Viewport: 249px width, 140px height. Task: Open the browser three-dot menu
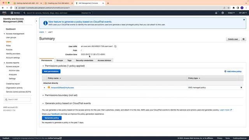tap(246, 8)
